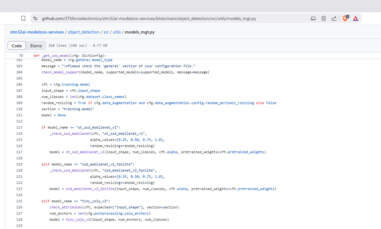Open site information icon beside the URL
This screenshot has height=229, width=381.
pyautogui.click(x=35, y=18)
